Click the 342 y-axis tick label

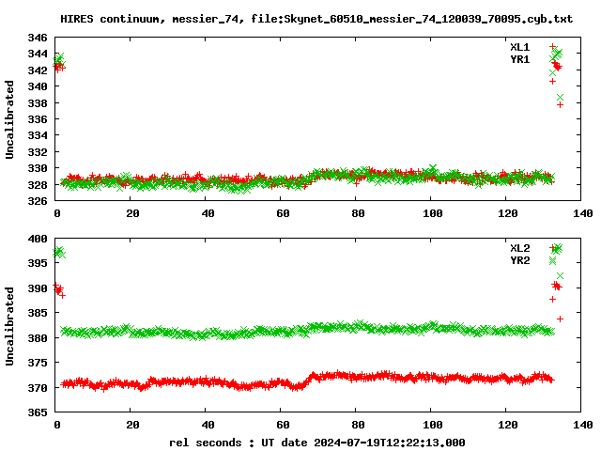pos(38,70)
